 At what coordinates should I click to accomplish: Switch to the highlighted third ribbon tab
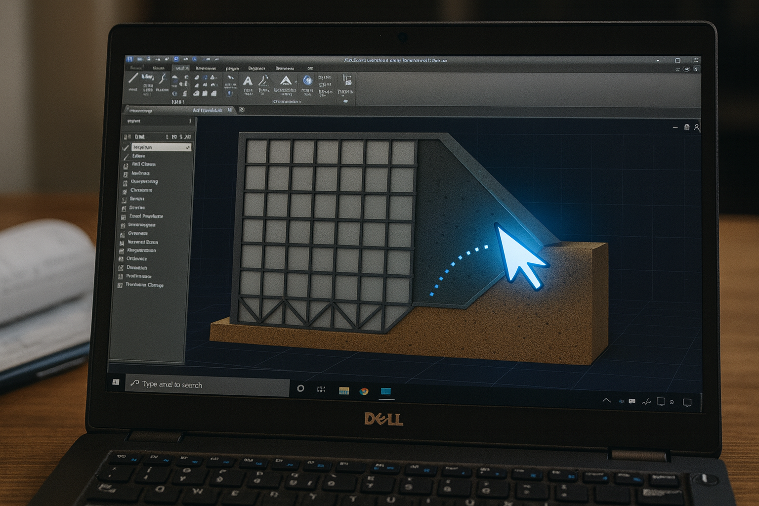coord(181,68)
